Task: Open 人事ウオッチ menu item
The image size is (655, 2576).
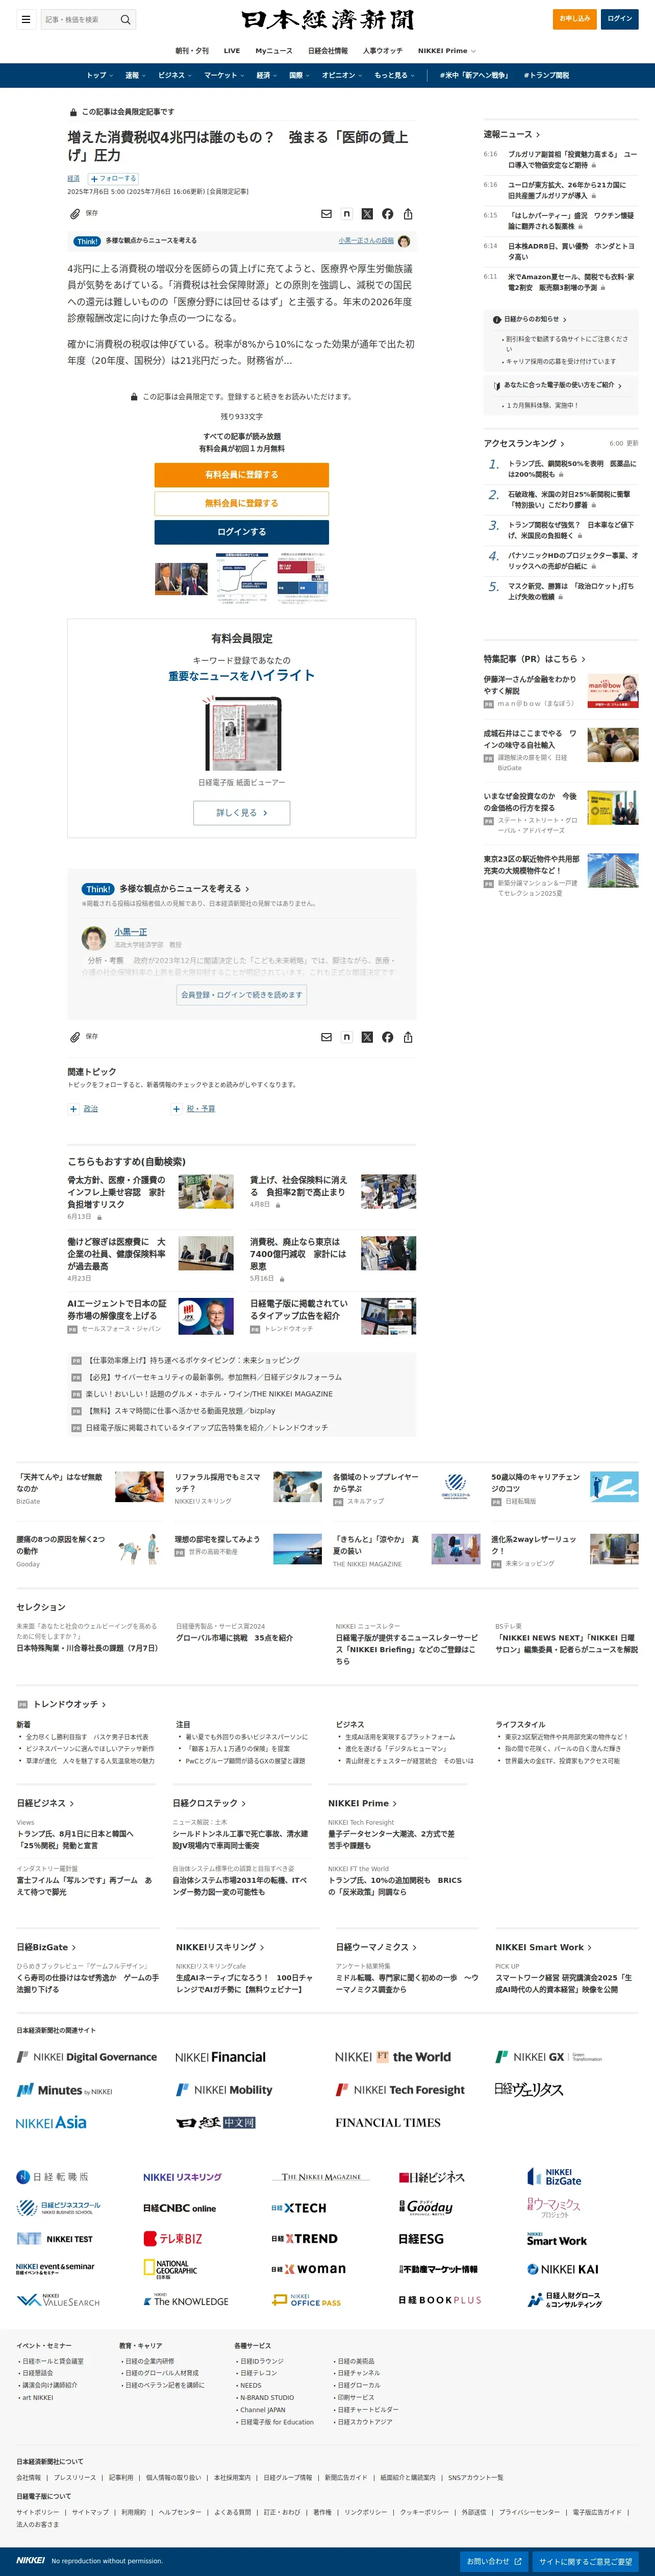Action: click(383, 51)
